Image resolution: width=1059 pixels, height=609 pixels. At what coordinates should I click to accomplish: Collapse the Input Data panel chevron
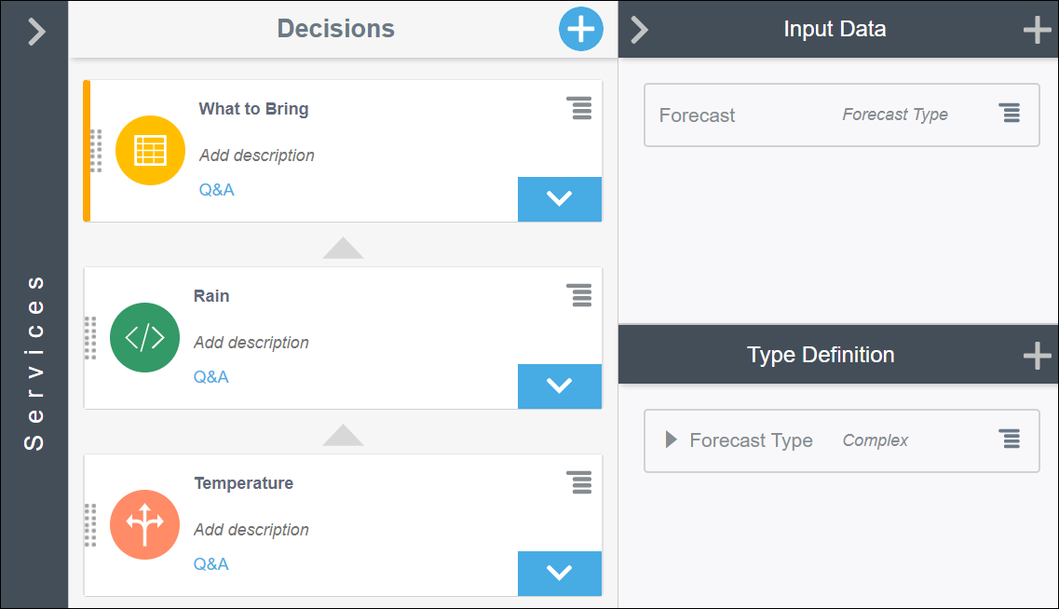click(639, 30)
